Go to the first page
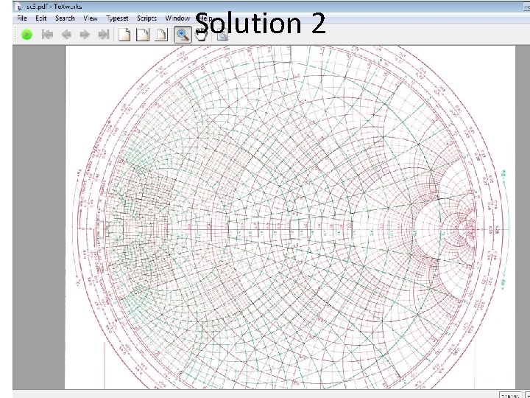Image resolution: width=530 pixels, height=398 pixels. (x=47, y=35)
